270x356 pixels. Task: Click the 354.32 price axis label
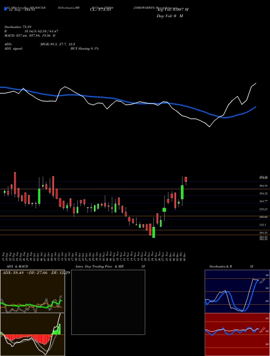pyautogui.click(x=263, y=194)
